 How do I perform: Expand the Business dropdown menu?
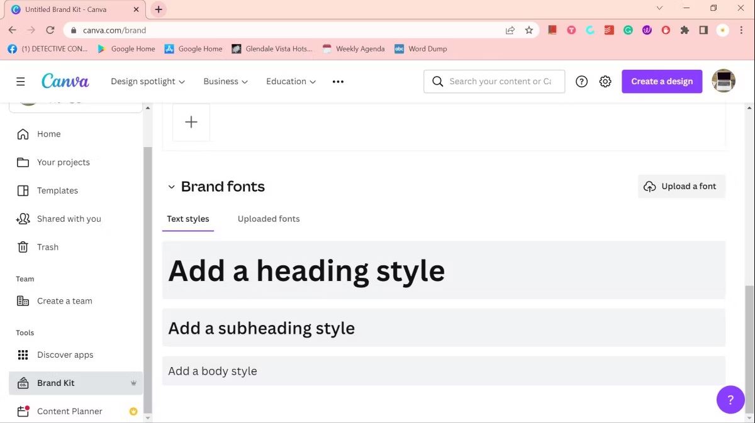(226, 82)
